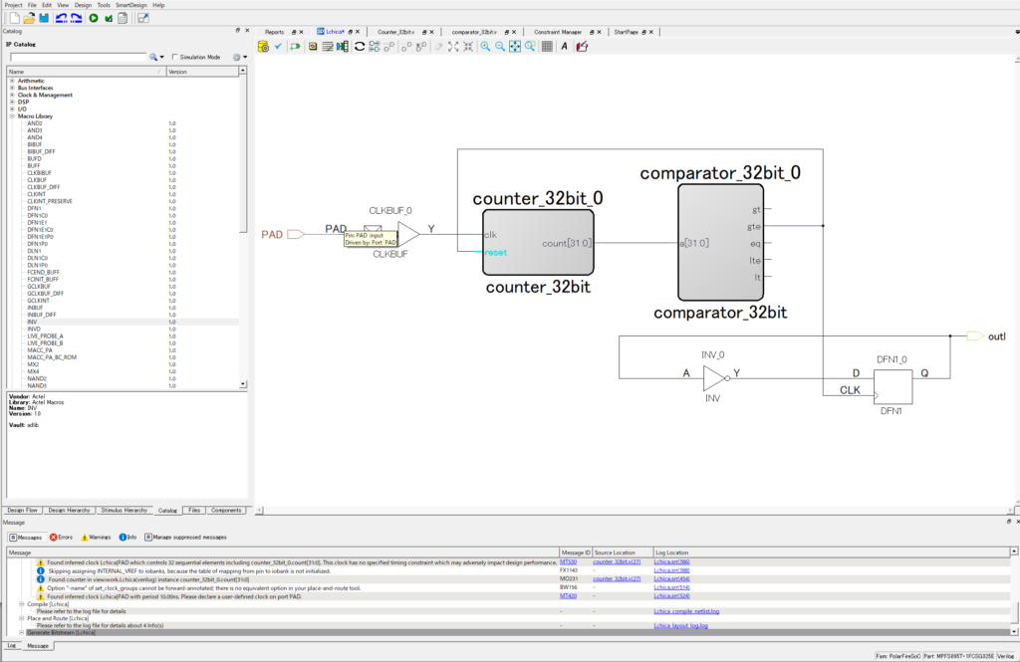Enable the Simulation Mode checkbox
The width and height of the screenshot is (1020, 662).
click(175, 57)
